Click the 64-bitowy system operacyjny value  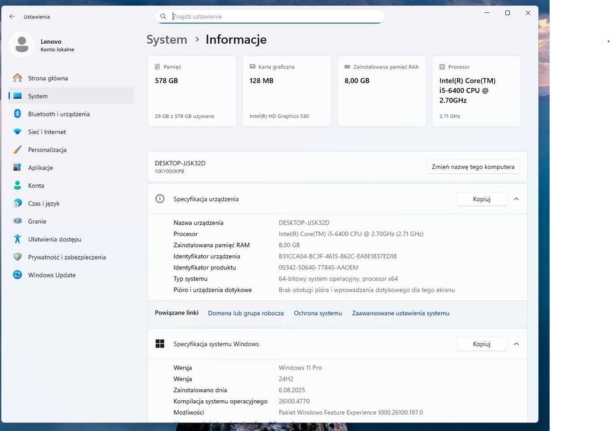(338, 279)
